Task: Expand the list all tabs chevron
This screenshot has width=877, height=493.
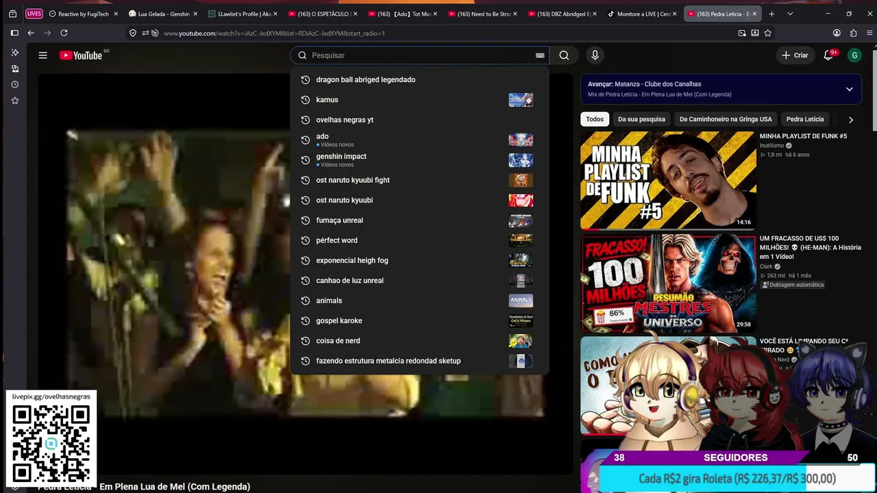Action: [790, 14]
